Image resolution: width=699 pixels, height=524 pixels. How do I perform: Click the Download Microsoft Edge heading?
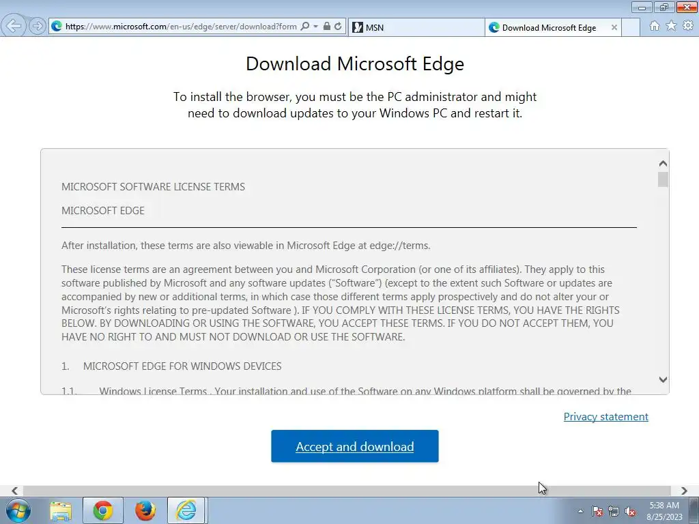(x=355, y=63)
